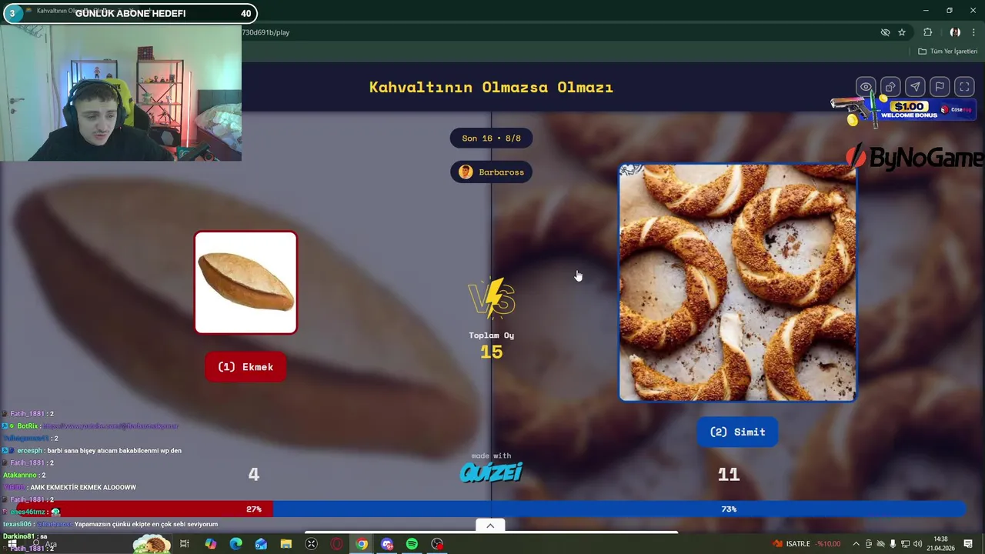The height and width of the screenshot is (554, 985).
Task: Expand the hidden tray icons arrow
Action: 856,544
